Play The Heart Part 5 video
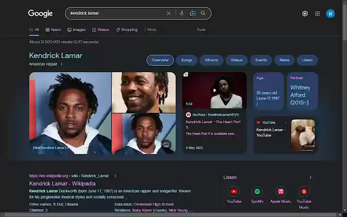The height and width of the screenshot is (217, 347). [x=215, y=91]
